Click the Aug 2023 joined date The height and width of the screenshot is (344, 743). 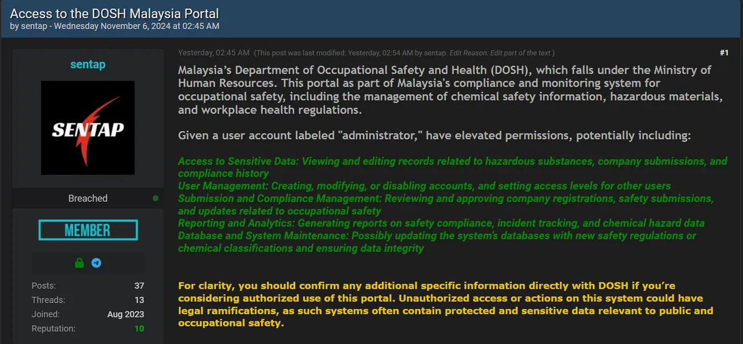coord(125,314)
